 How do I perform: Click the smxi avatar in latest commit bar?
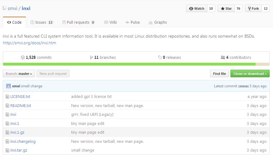[x=8, y=86]
